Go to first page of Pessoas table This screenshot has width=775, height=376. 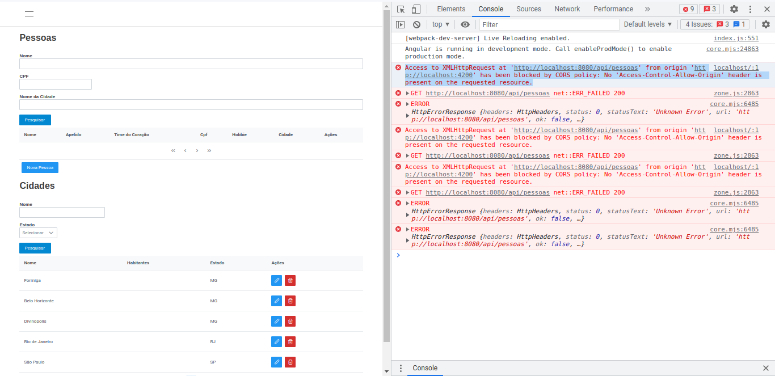click(173, 150)
